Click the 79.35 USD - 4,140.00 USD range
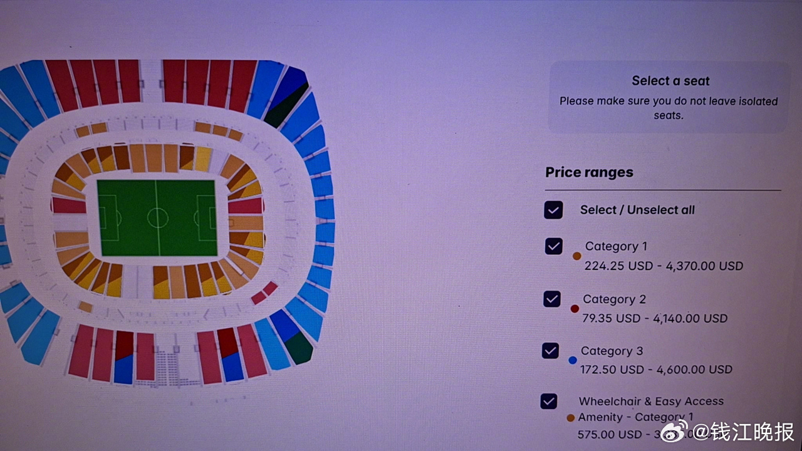 [655, 318]
